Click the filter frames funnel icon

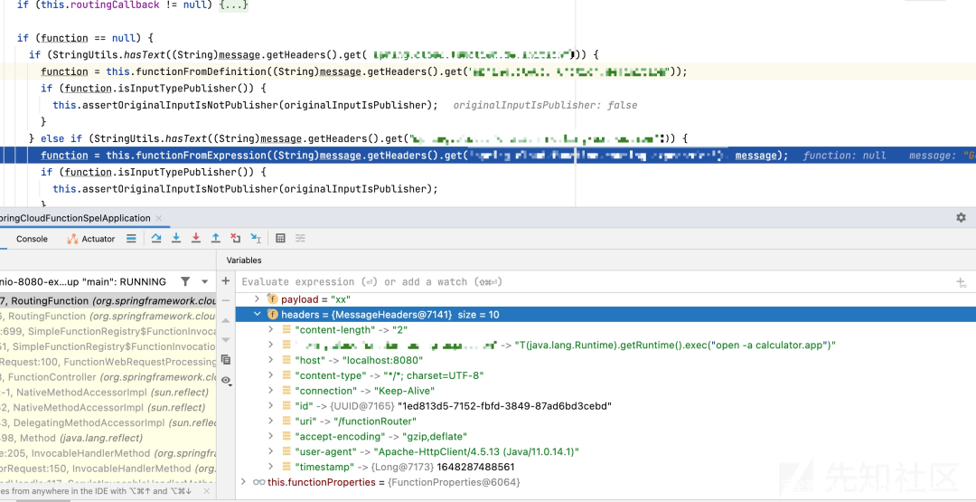point(185,281)
